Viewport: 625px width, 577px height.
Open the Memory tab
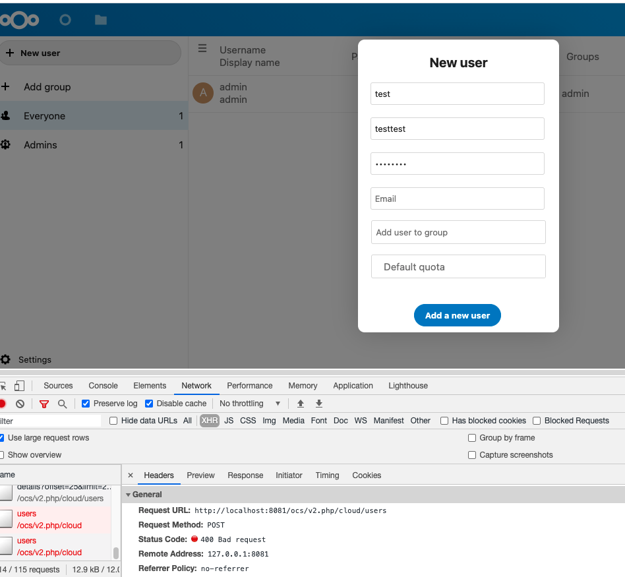tap(303, 386)
